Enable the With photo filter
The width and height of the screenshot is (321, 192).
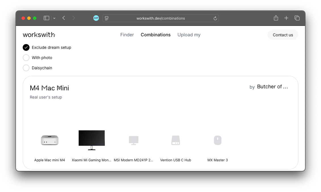(x=26, y=58)
